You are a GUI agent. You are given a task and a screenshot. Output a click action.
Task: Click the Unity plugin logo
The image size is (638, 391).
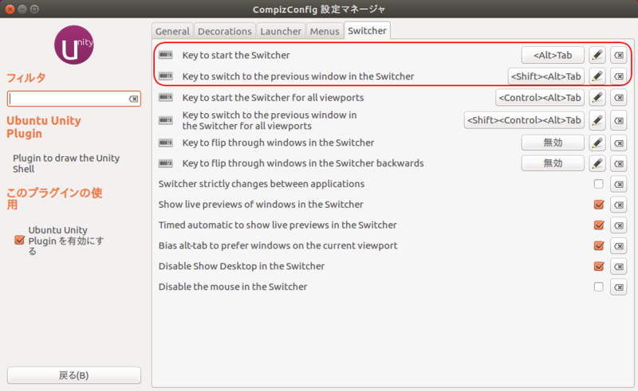click(x=73, y=45)
